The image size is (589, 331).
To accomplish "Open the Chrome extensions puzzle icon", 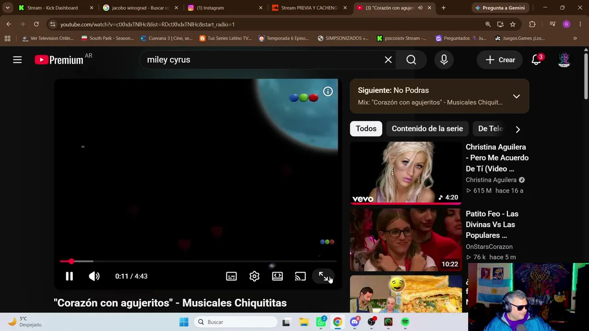I will point(532,24).
